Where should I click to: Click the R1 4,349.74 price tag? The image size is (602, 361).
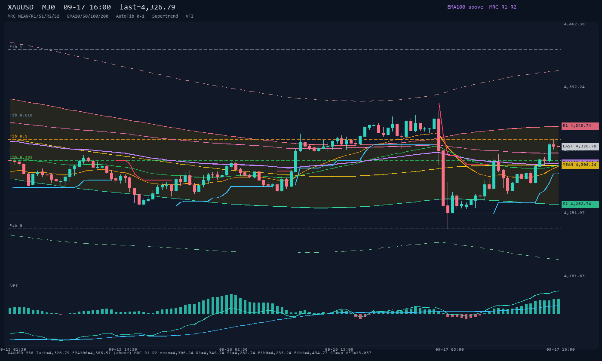[x=580, y=126]
